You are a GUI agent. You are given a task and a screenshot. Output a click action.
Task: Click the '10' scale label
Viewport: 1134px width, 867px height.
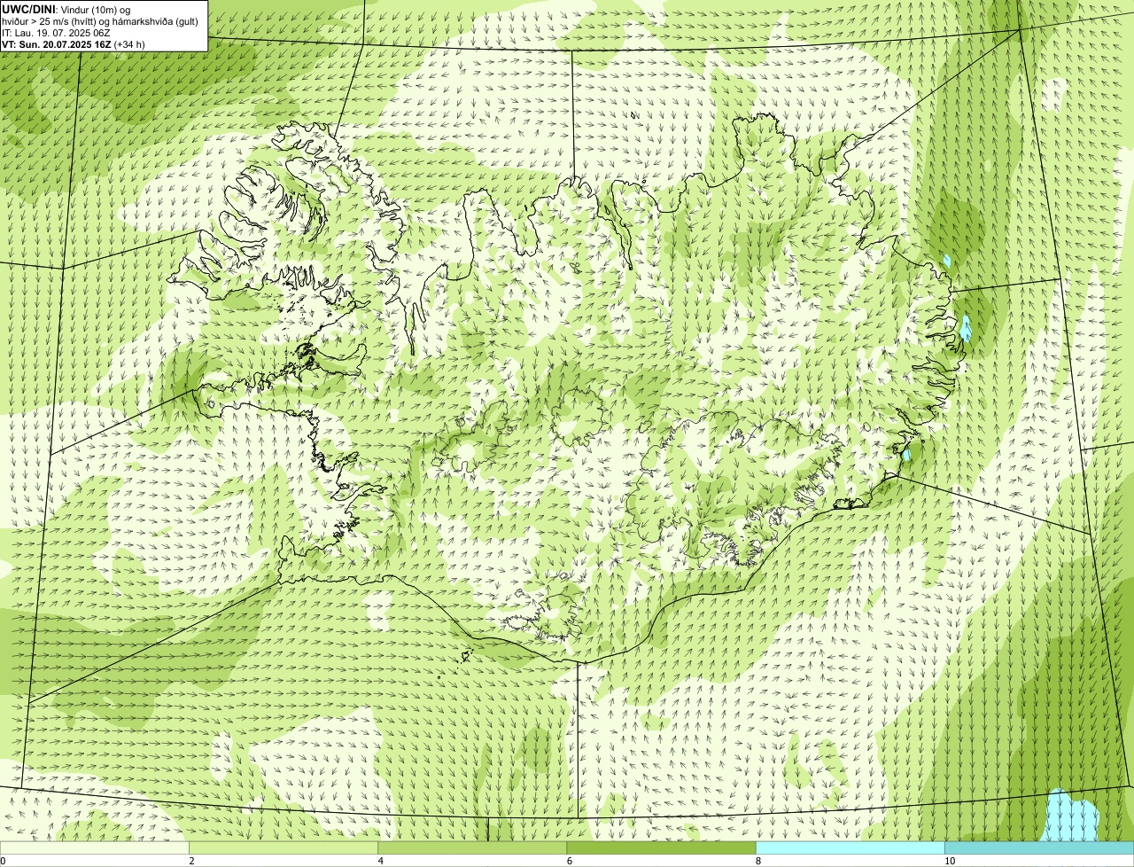950,861
